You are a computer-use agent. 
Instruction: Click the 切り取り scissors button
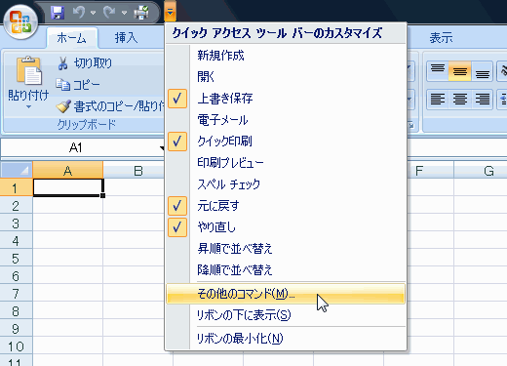pyautogui.click(x=85, y=63)
